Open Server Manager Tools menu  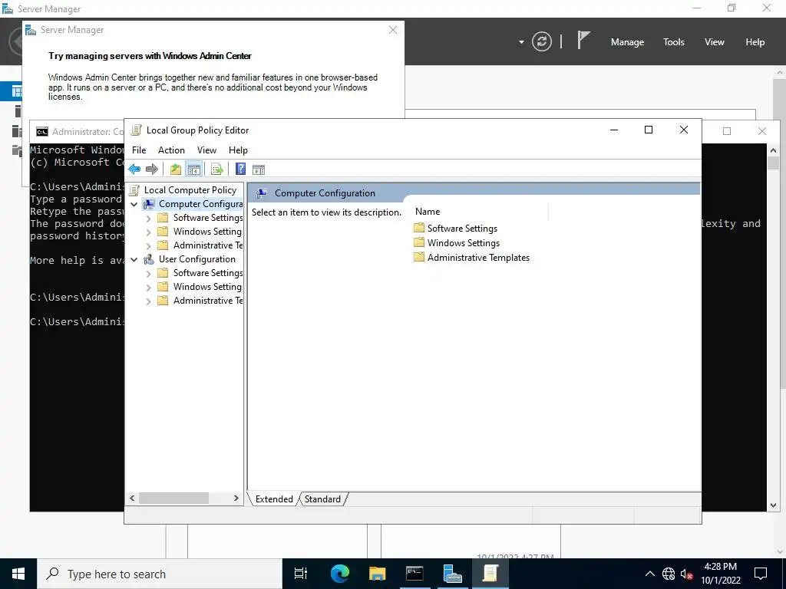[674, 42]
